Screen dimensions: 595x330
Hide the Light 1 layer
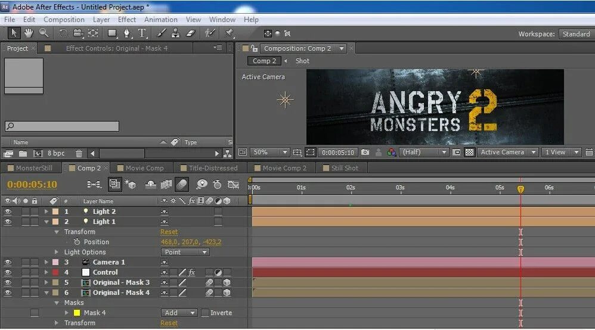tap(8, 222)
